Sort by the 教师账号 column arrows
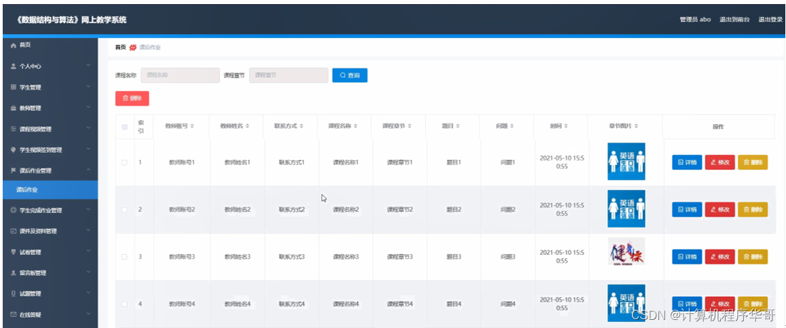786x328 pixels. pyautogui.click(x=192, y=127)
